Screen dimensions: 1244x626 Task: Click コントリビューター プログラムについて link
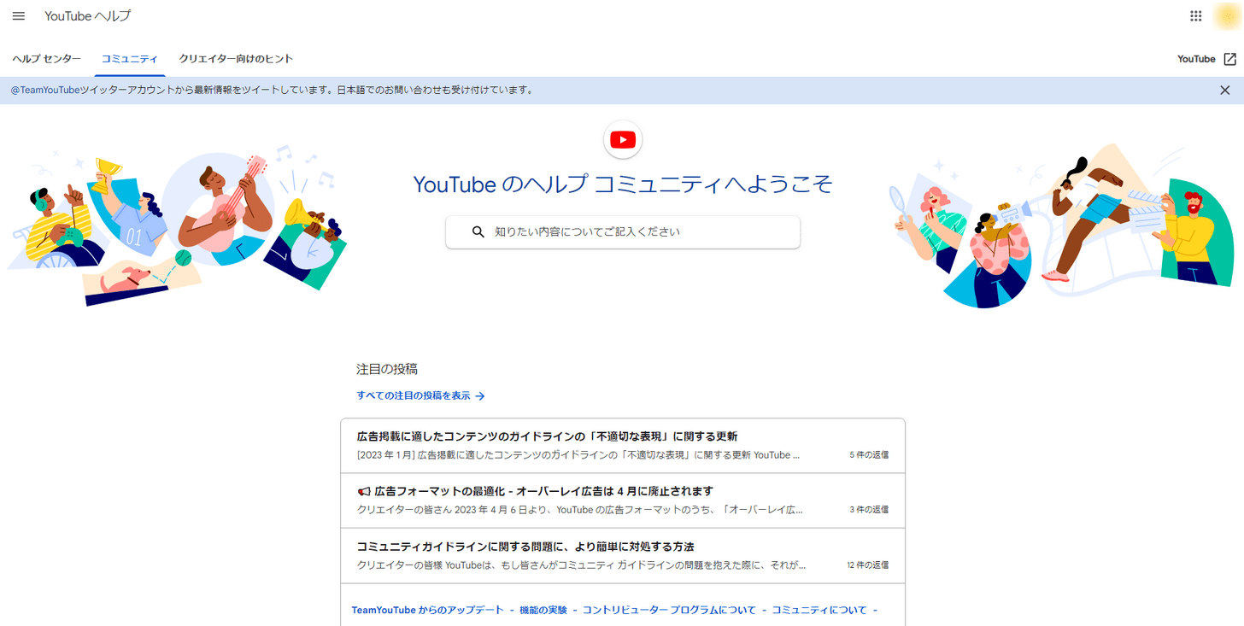tap(669, 610)
